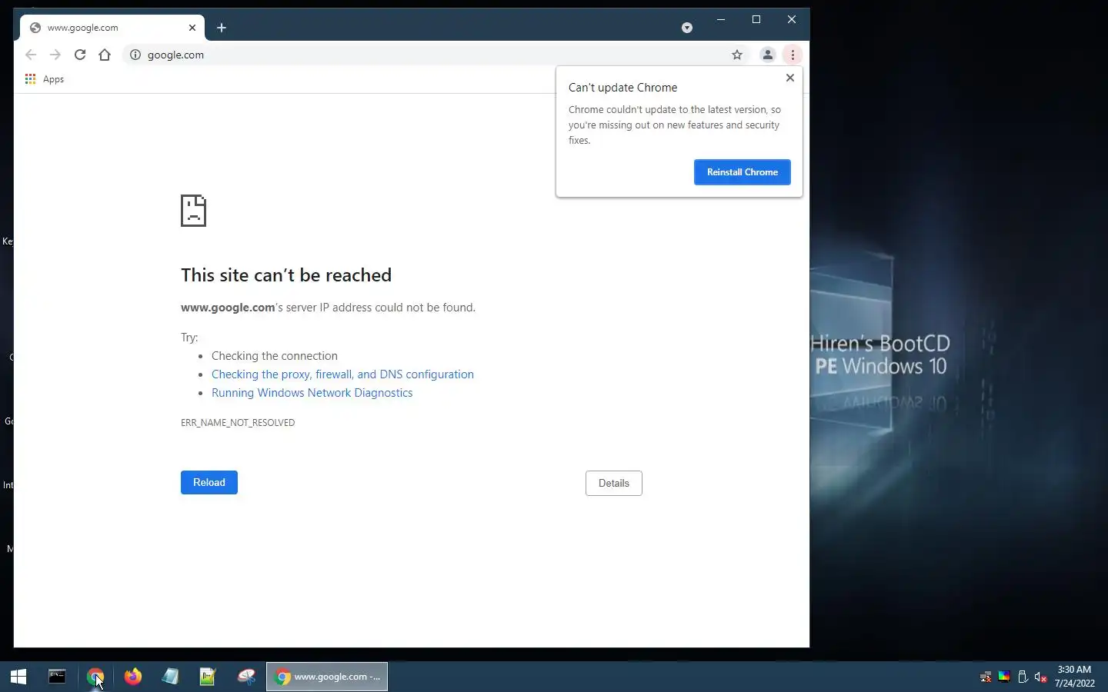
Task: Click the Reinstall Chrome button
Action: [x=743, y=172]
